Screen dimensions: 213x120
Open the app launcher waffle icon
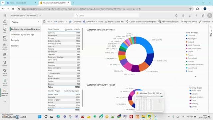click(5, 16)
